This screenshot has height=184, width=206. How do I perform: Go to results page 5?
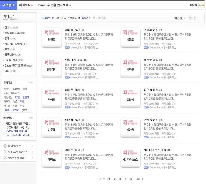pos(131,179)
